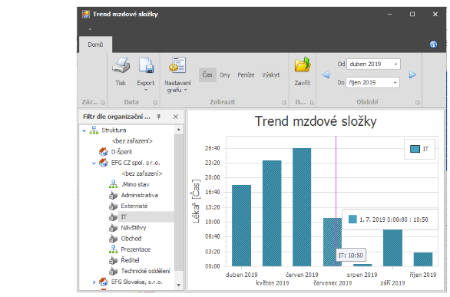The image size is (450, 297).
Task: Click the září 2019 chart bar
Action: [392, 248]
